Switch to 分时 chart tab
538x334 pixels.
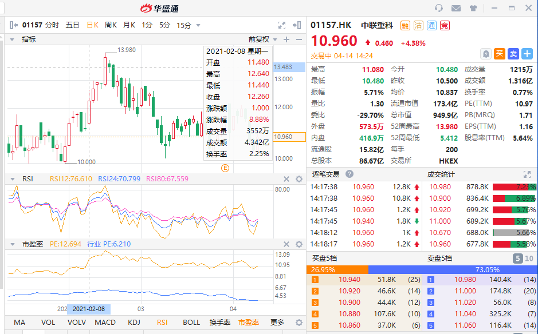click(52, 25)
